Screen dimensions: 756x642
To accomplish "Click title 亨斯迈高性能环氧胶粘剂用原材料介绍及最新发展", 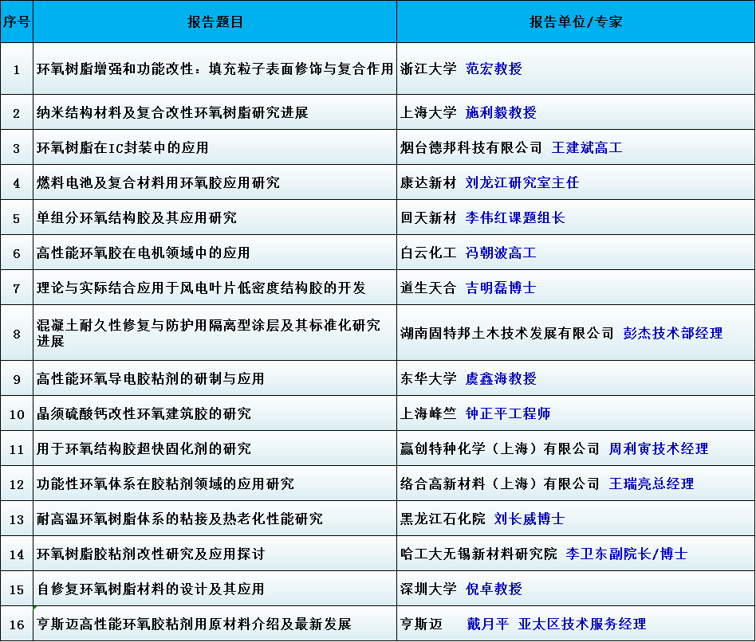I will pos(194,624).
